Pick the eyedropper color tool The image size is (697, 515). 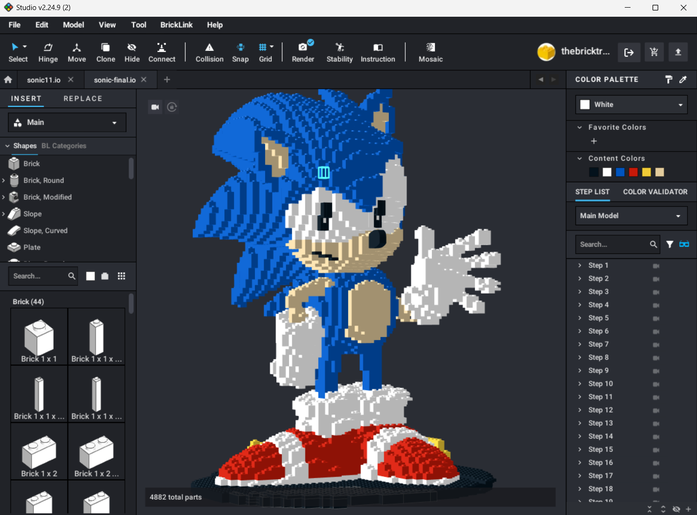click(683, 79)
